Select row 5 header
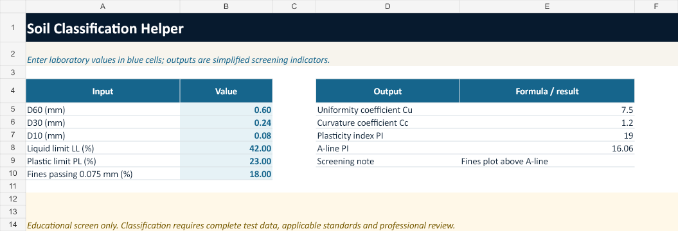The width and height of the screenshot is (678, 231). click(x=13, y=110)
